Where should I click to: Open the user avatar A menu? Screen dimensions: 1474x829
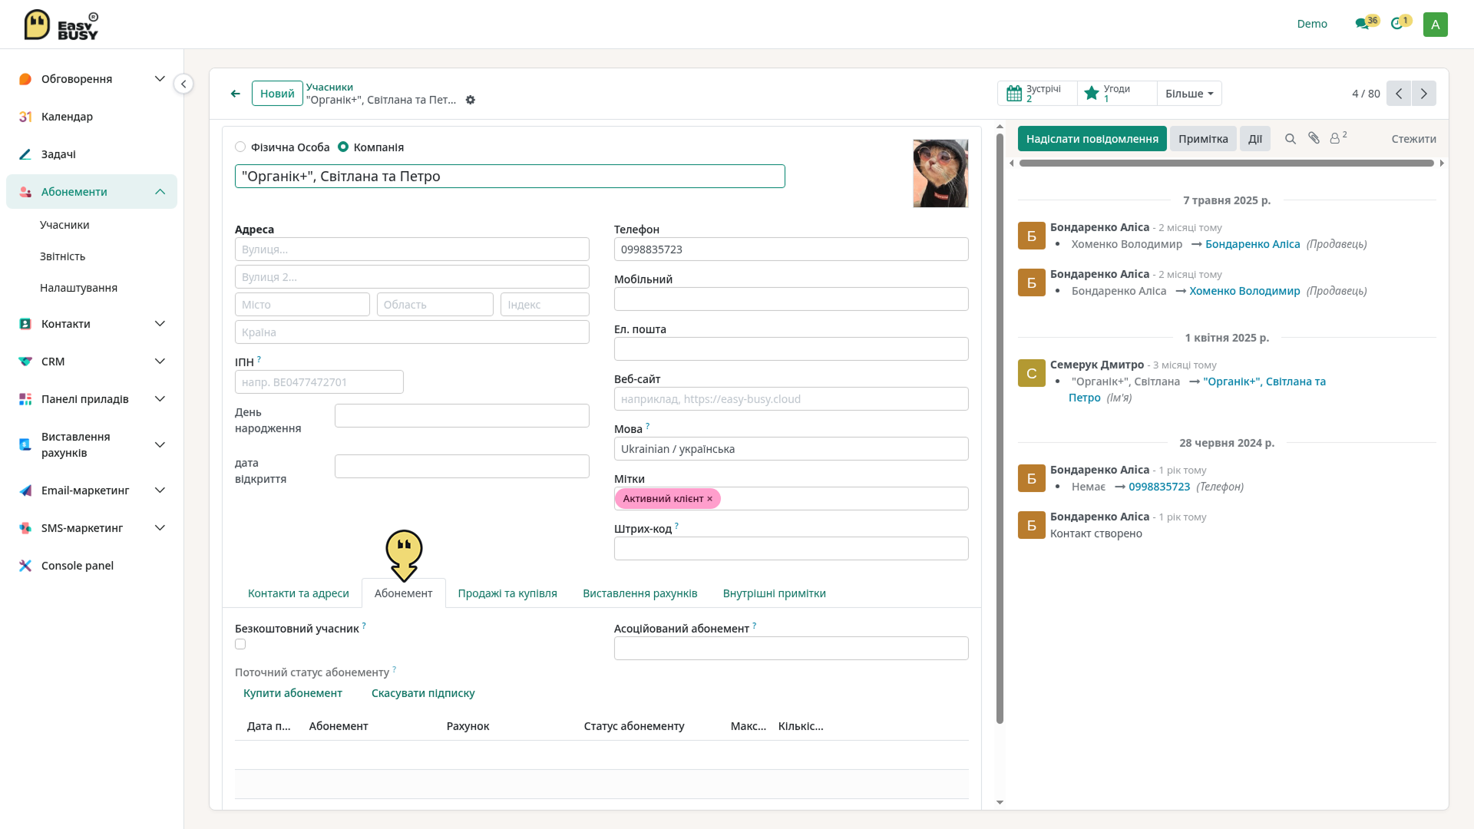point(1435,24)
